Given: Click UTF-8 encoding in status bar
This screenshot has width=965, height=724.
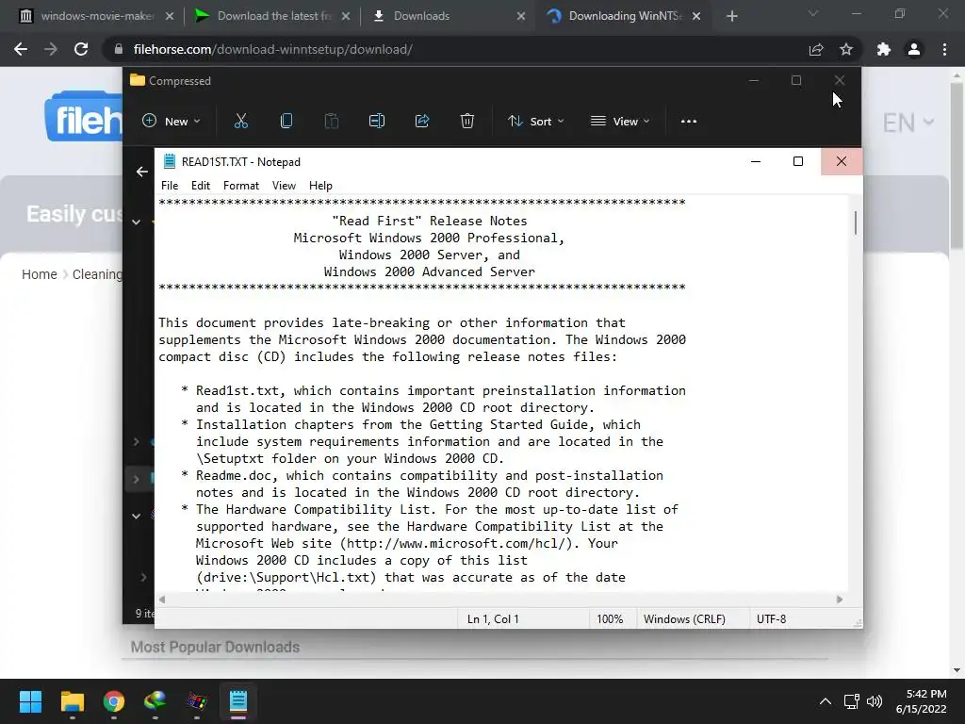Looking at the screenshot, I should (x=771, y=618).
